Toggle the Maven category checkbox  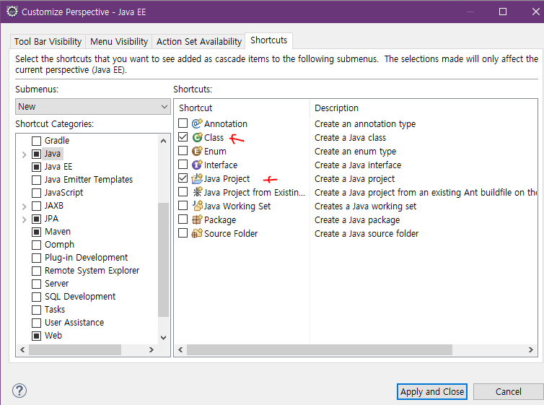pyautogui.click(x=36, y=232)
